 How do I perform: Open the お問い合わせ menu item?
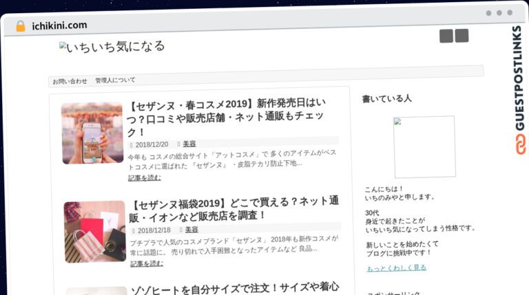[70, 81]
